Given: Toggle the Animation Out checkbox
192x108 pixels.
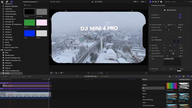Looking at the screenshot, I should coord(180,17).
